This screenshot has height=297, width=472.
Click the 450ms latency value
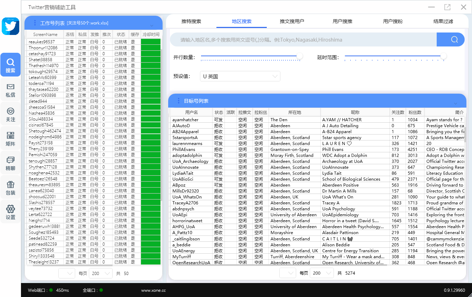pyautogui.click(x=62, y=290)
